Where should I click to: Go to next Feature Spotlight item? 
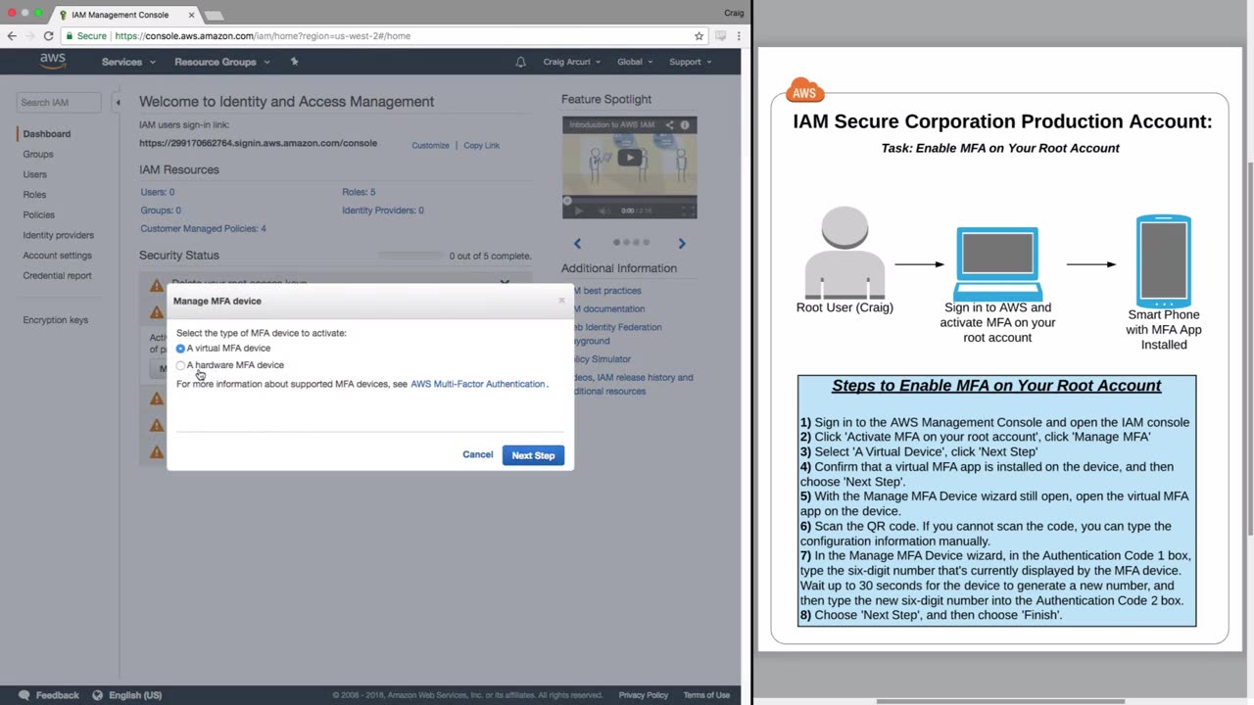click(x=682, y=244)
